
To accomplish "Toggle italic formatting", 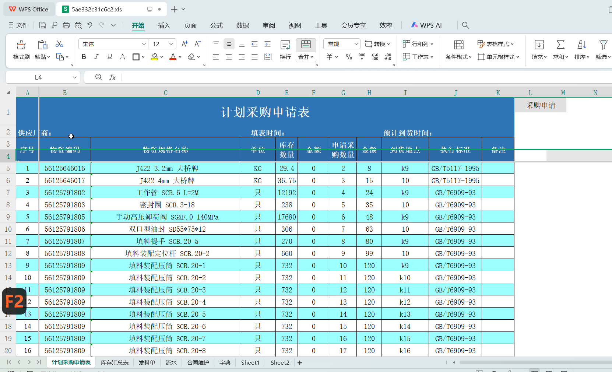I will (x=96, y=57).
